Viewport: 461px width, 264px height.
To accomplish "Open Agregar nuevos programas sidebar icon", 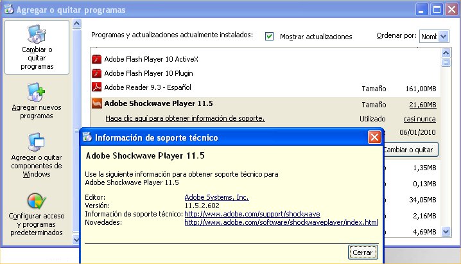I will click(x=36, y=92).
